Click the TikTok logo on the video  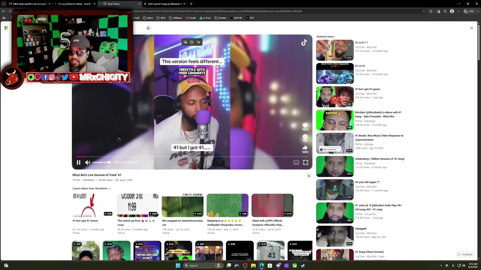coord(304,43)
